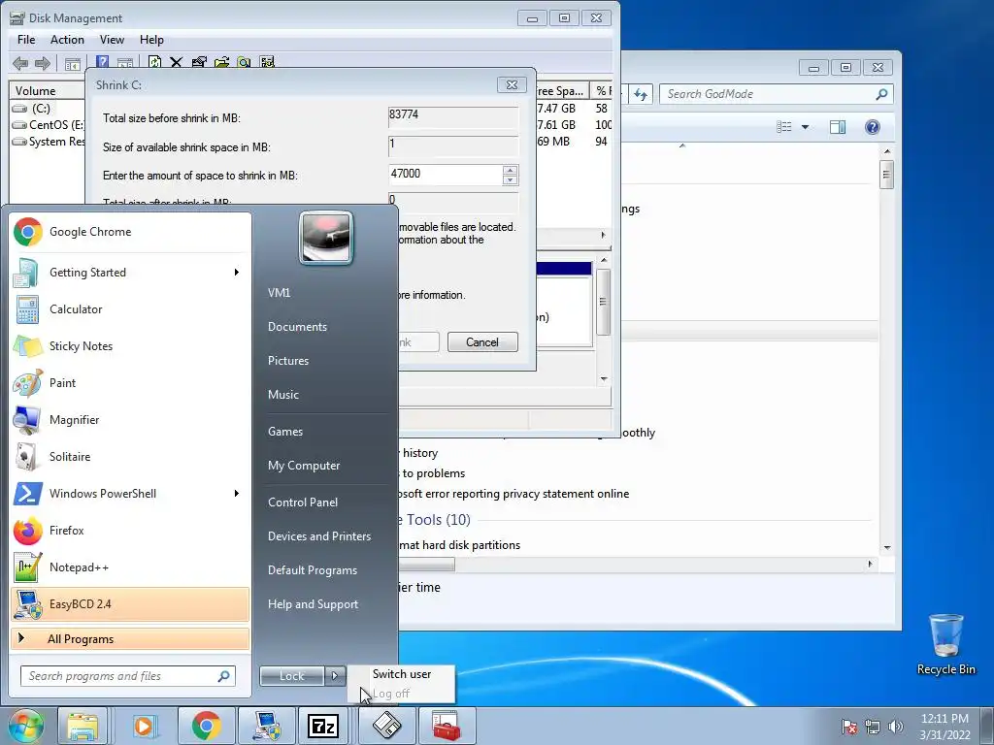The image size is (994, 745).
Task: Open the Help menu in Disk Management
Action: (x=151, y=39)
